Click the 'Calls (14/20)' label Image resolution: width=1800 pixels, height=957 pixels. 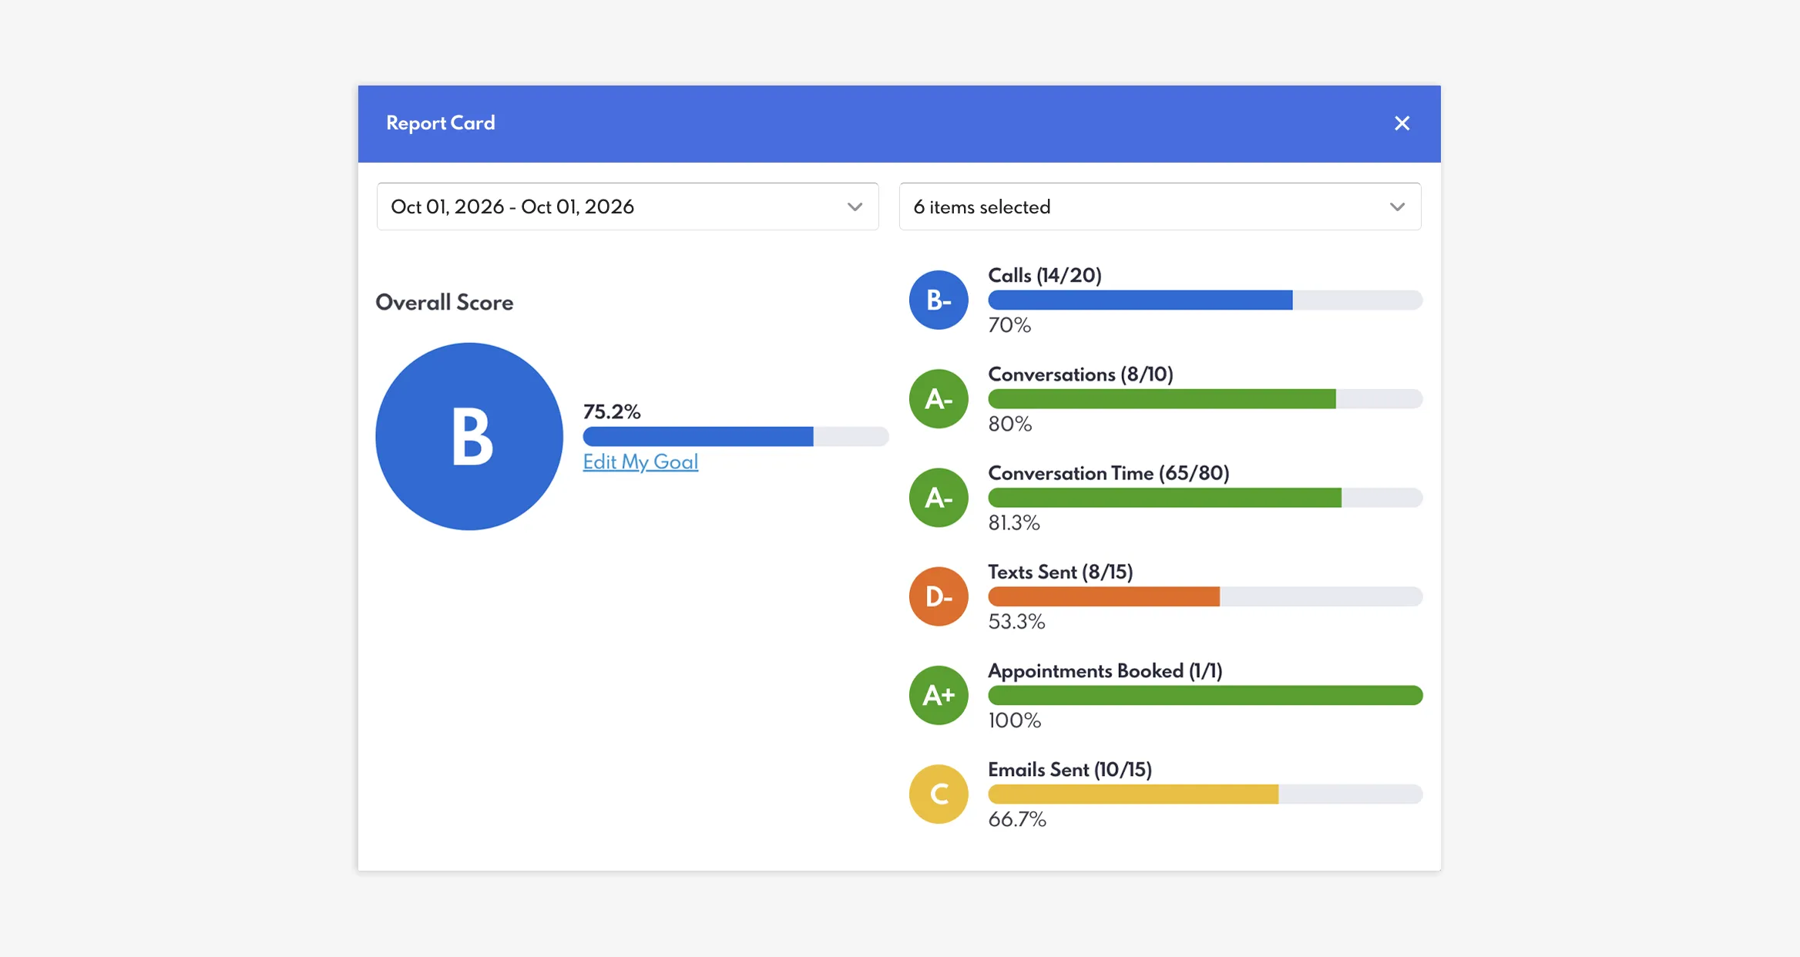pyautogui.click(x=1045, y=275)
